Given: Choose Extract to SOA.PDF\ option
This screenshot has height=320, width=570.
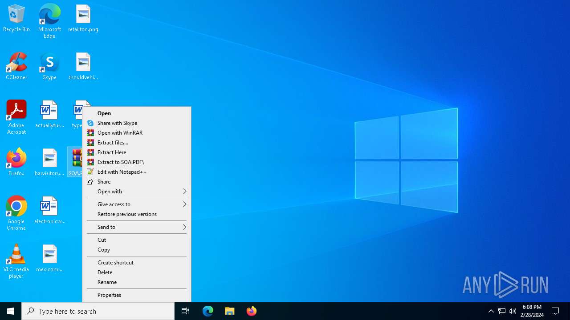Looking at the screenshot, I should [137, 162].
